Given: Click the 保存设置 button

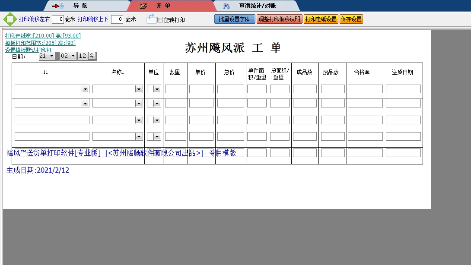Looking at the screenshot, I should [x=351, y=19].
